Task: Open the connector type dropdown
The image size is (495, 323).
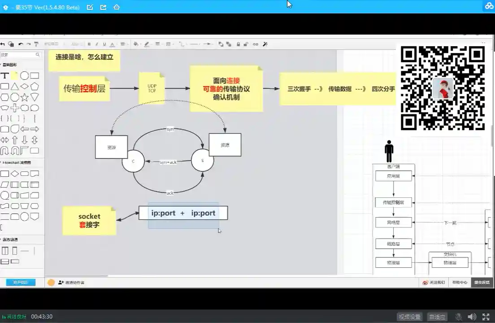Action: pyautogui.click(x=182, y=44)
